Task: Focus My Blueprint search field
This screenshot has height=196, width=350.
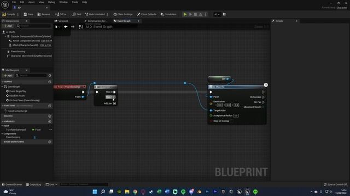Action: click(31, 76)
